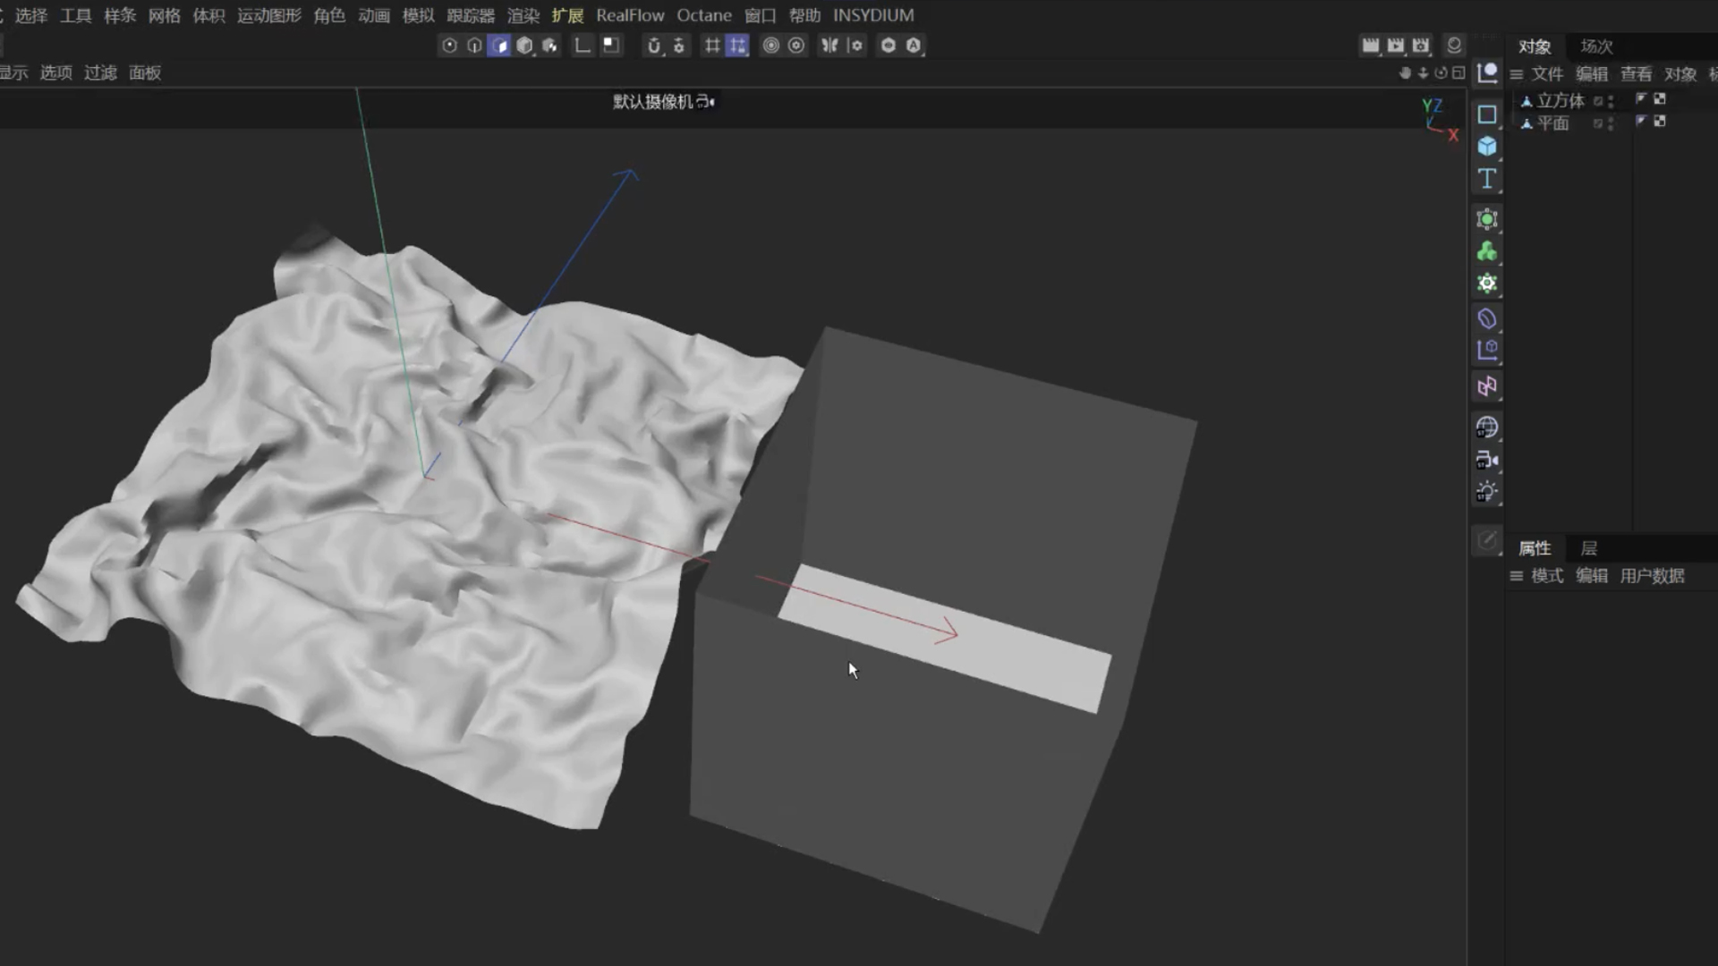Click the symmetry butterfly icon
1718x966 pixels.
pyautogui.click(x=829, y=46)
